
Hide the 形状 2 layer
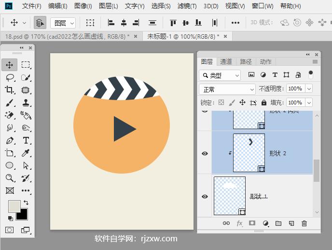pos(205,153)
